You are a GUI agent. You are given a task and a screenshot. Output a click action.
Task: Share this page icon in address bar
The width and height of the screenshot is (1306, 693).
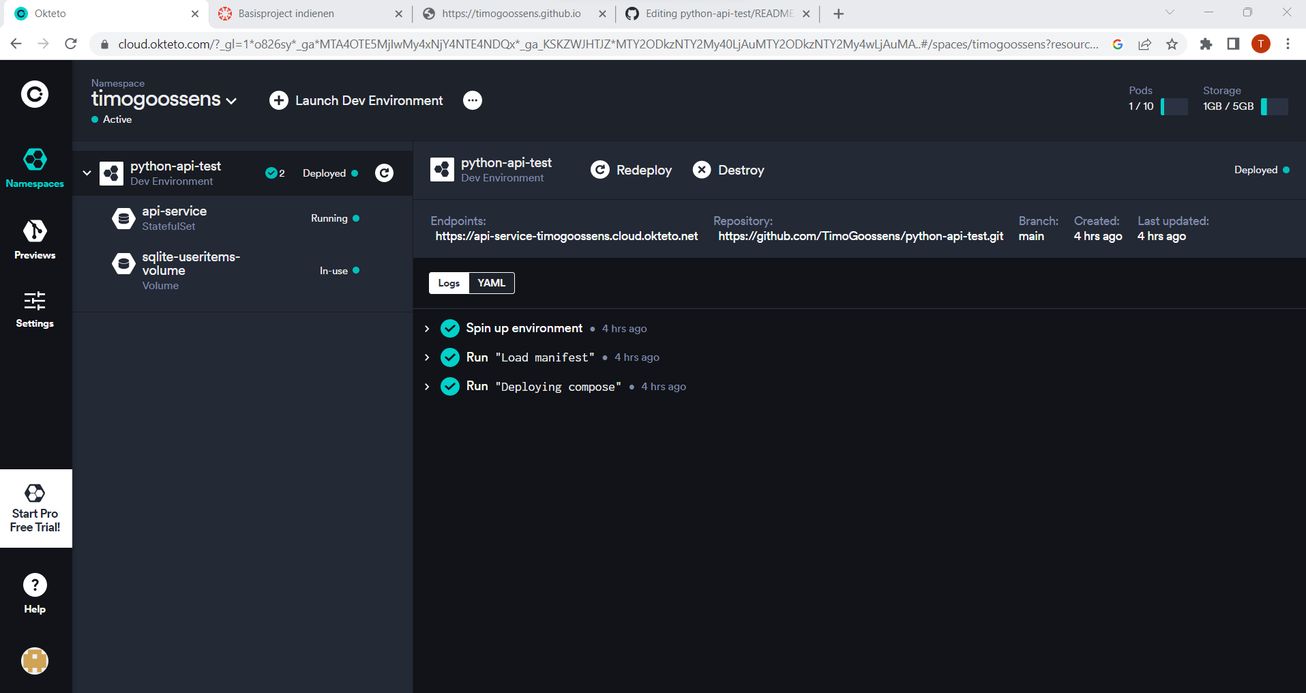(1145, 44)
